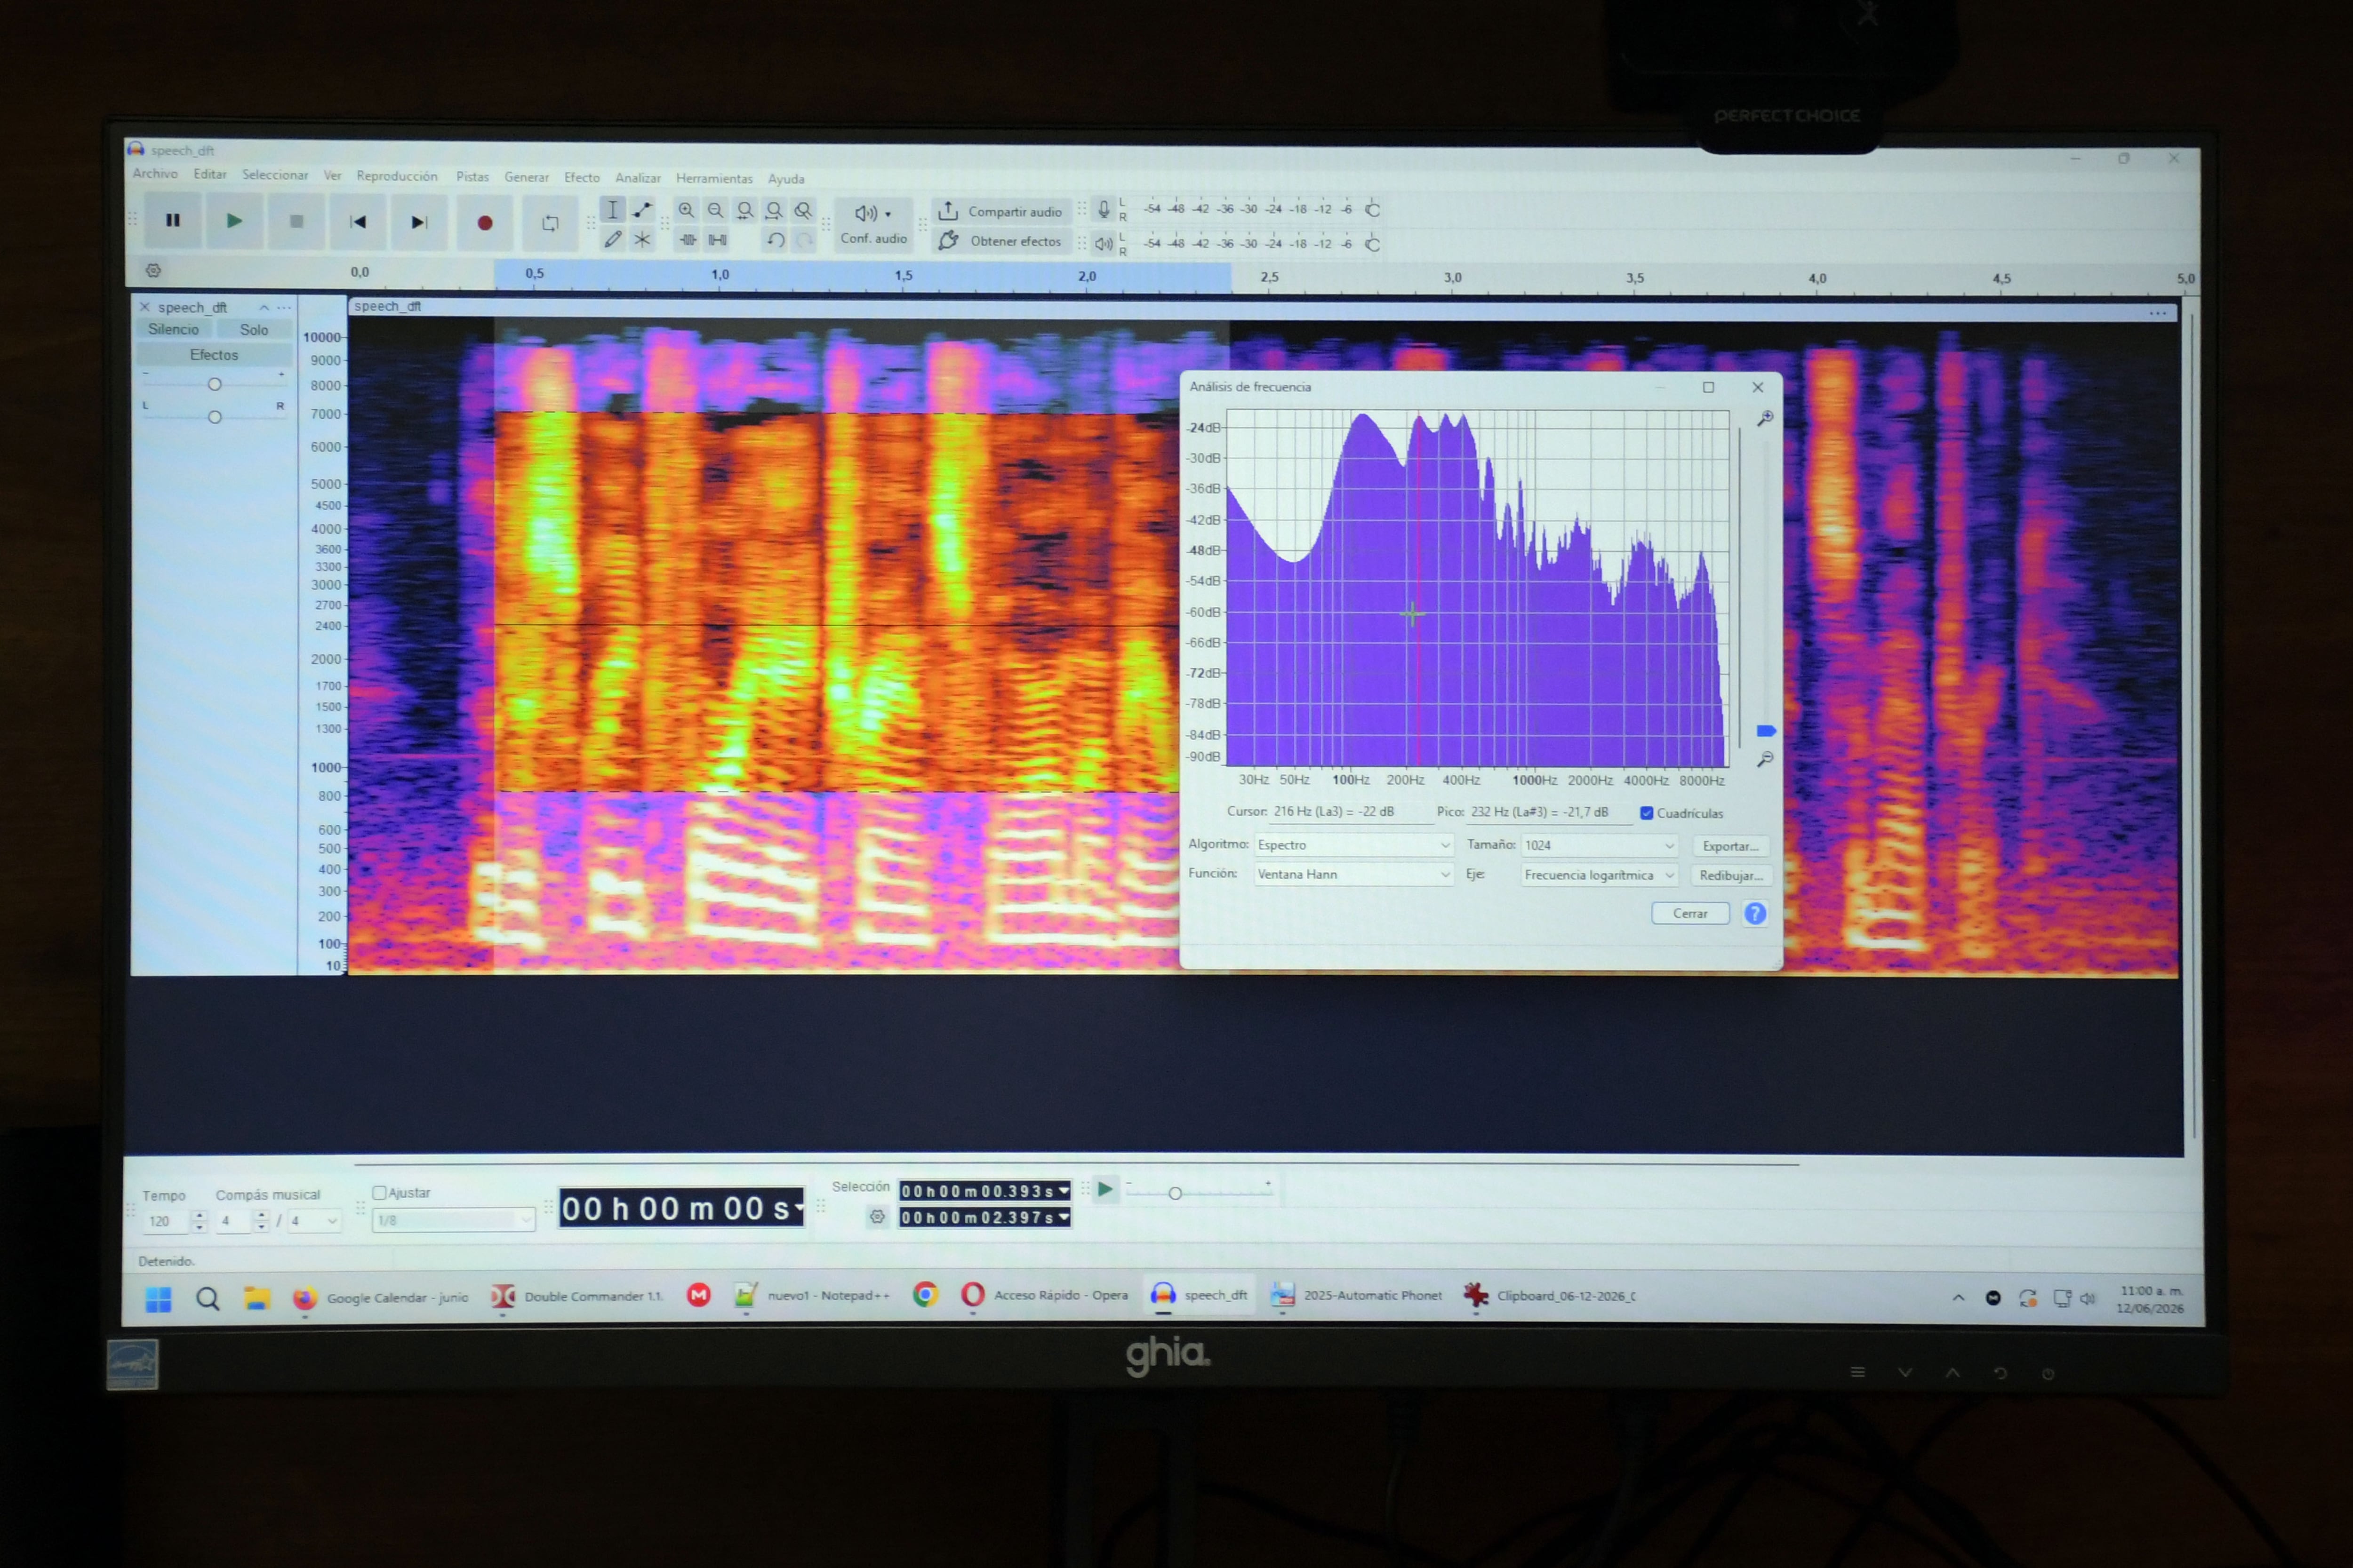Open the 1/8 snap value dropdown

(x=454, y=1221)
